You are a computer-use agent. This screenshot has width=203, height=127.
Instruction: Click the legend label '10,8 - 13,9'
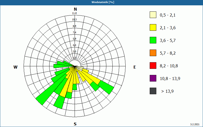(170, 79)
